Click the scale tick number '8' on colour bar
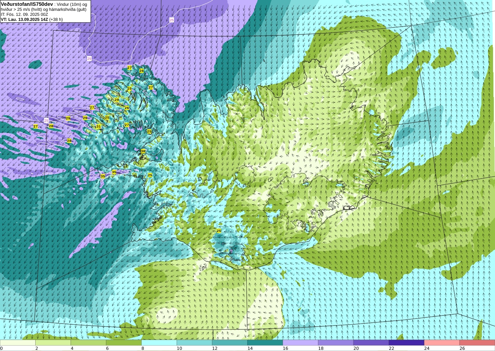Image resolution: width=495 pixels, height=351 pixels. [x=143, y=348]
